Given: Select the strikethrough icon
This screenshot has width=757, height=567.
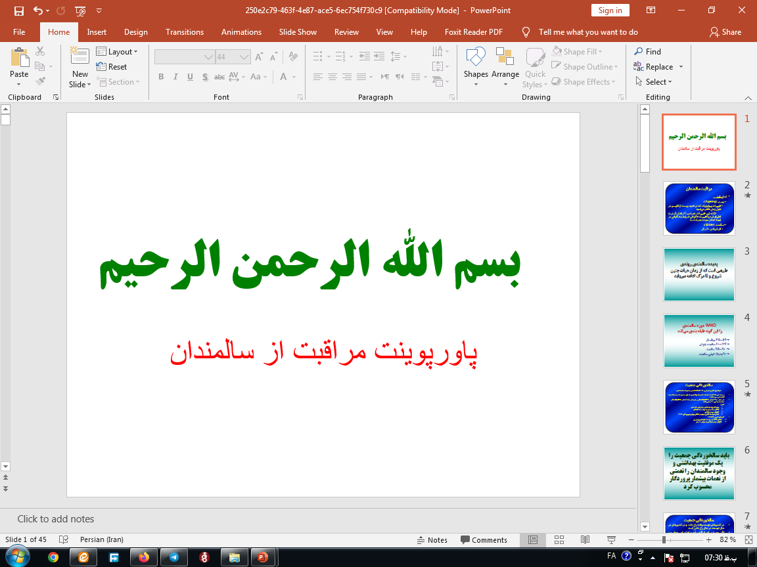Looking at the screenshot, I should (219, 77).
